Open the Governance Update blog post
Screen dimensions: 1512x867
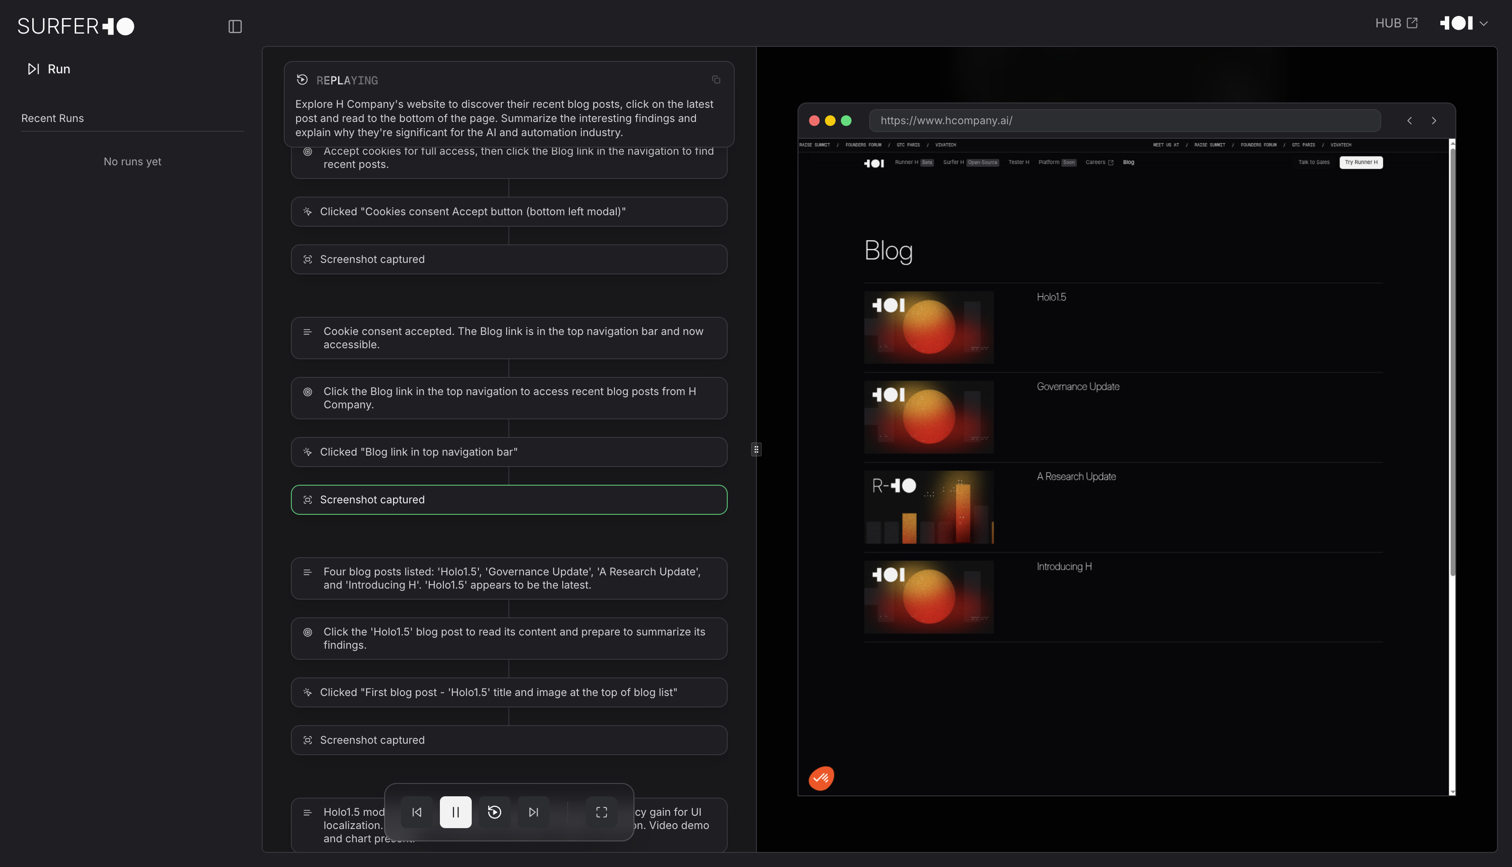point(1078,387)
